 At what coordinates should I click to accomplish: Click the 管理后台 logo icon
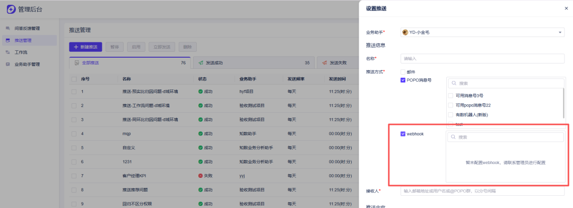(11, 9)
